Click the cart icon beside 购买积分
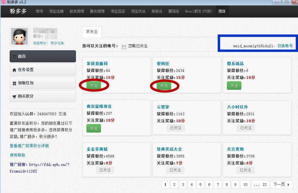298x193 pixels. click(x=14, y=96)
